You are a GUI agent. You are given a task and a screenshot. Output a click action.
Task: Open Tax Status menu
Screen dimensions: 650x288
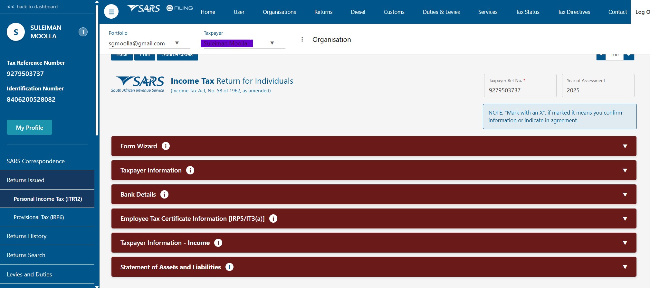pos(528,12)
